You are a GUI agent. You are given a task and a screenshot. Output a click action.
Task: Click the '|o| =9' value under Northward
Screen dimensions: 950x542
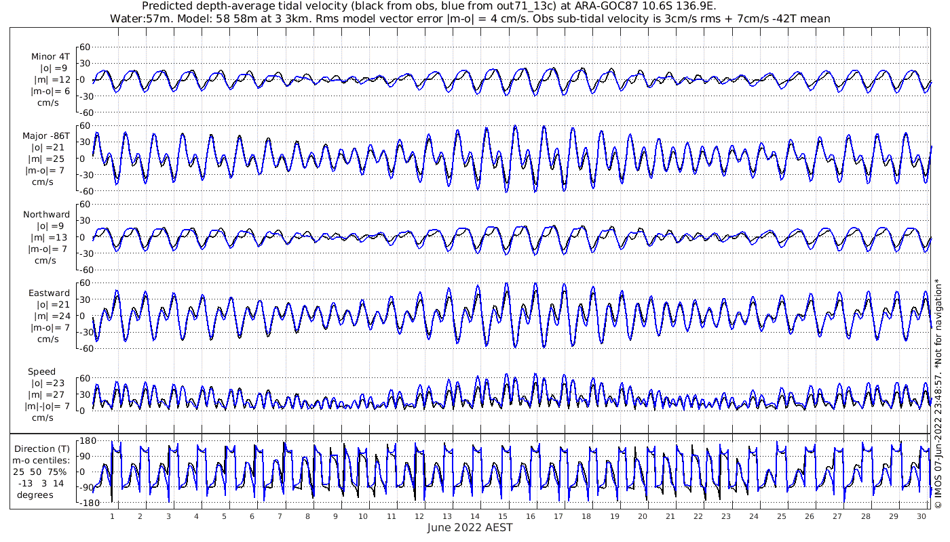point(50,226)
